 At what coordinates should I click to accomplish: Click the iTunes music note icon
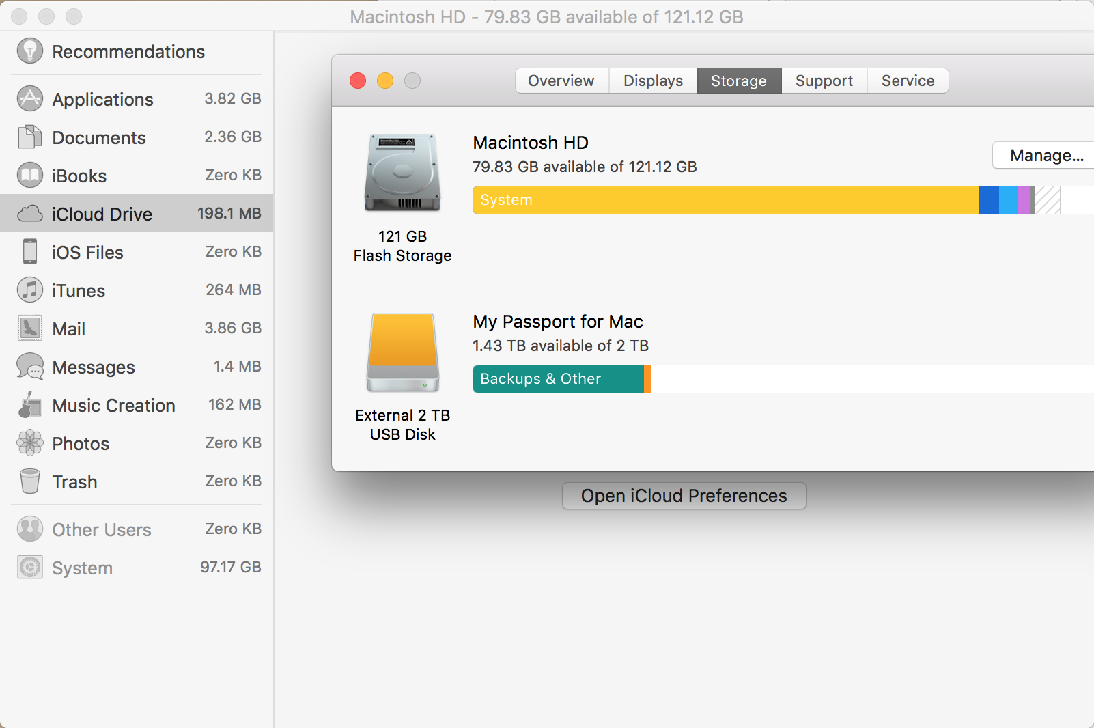[30, 290]
